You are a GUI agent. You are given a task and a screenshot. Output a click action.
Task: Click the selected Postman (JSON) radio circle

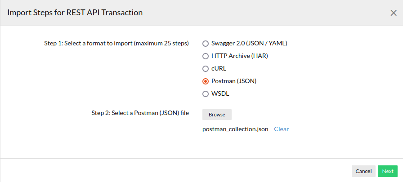tap(206, 81)
